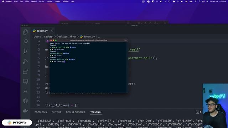Expand the breadcrumb ellipsis symbol
The height and width of the screenshot is (128, 228).
click(99, 37)
